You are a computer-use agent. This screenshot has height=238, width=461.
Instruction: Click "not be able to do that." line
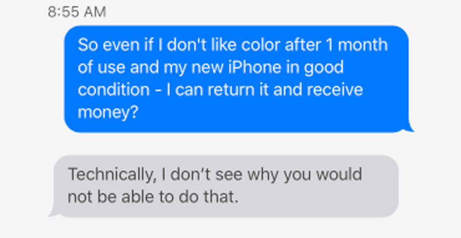coord(152,197)
